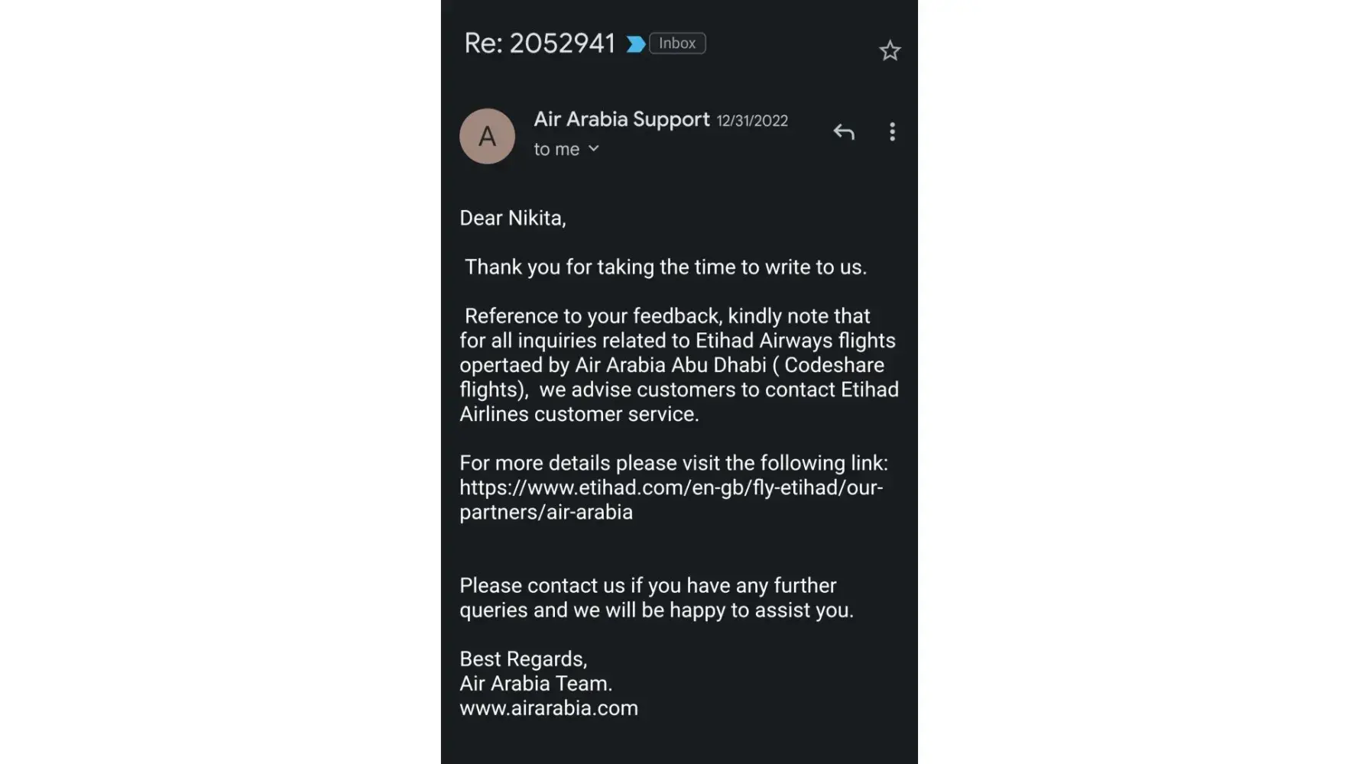Reply to Air Arabia Support email

[844, 132]
